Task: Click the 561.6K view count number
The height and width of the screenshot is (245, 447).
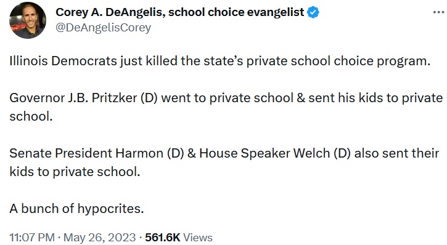Action: coord(163,238)
